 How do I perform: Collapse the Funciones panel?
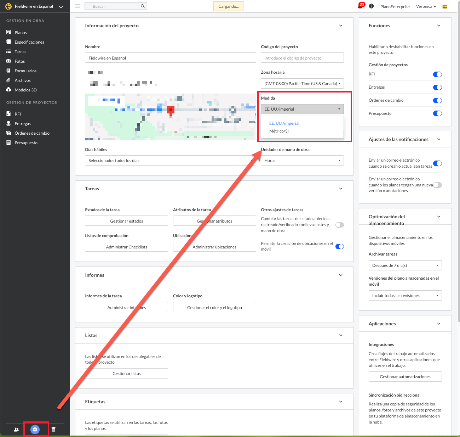pyautogui.click(x=439, y=26)
